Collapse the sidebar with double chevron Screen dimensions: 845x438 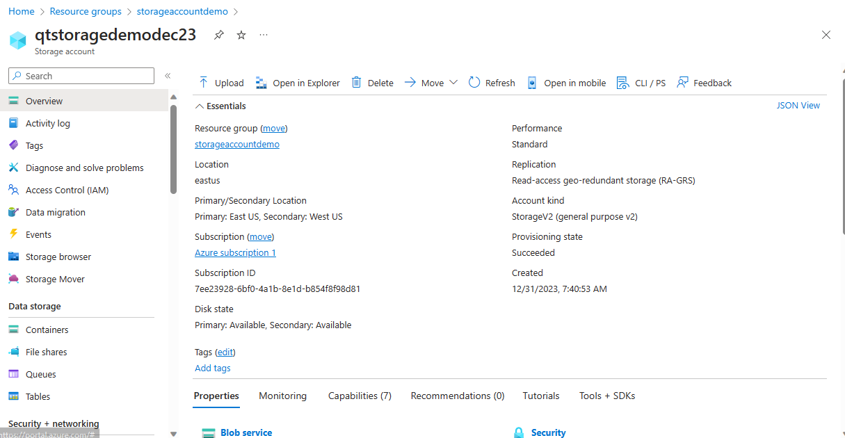(x=168, y=76)
